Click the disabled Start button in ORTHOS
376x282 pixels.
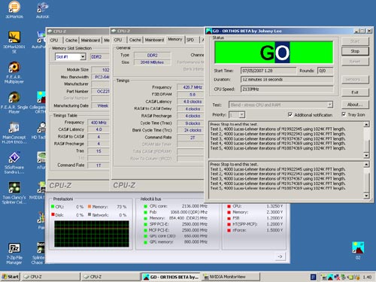(355, 41)
